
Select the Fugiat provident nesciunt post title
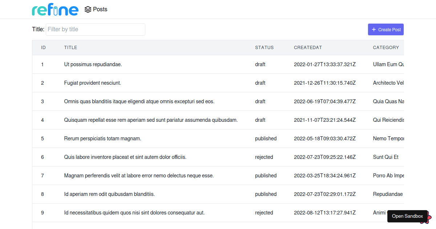tap(93, 83)
